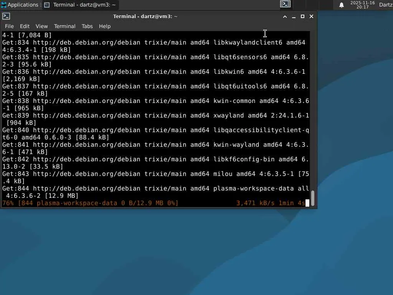Open the Help menu
Screen dimensions: 393x295
point(104,26)
